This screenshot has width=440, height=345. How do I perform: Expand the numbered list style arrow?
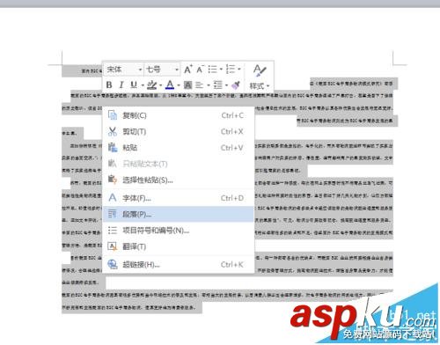239,70
